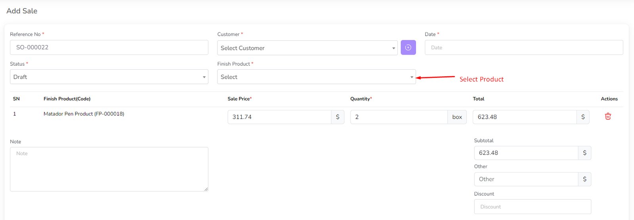634x220 pixels.
Task: Click the dollar symbol beside Sale Price
Action: (x=338, y=117)
